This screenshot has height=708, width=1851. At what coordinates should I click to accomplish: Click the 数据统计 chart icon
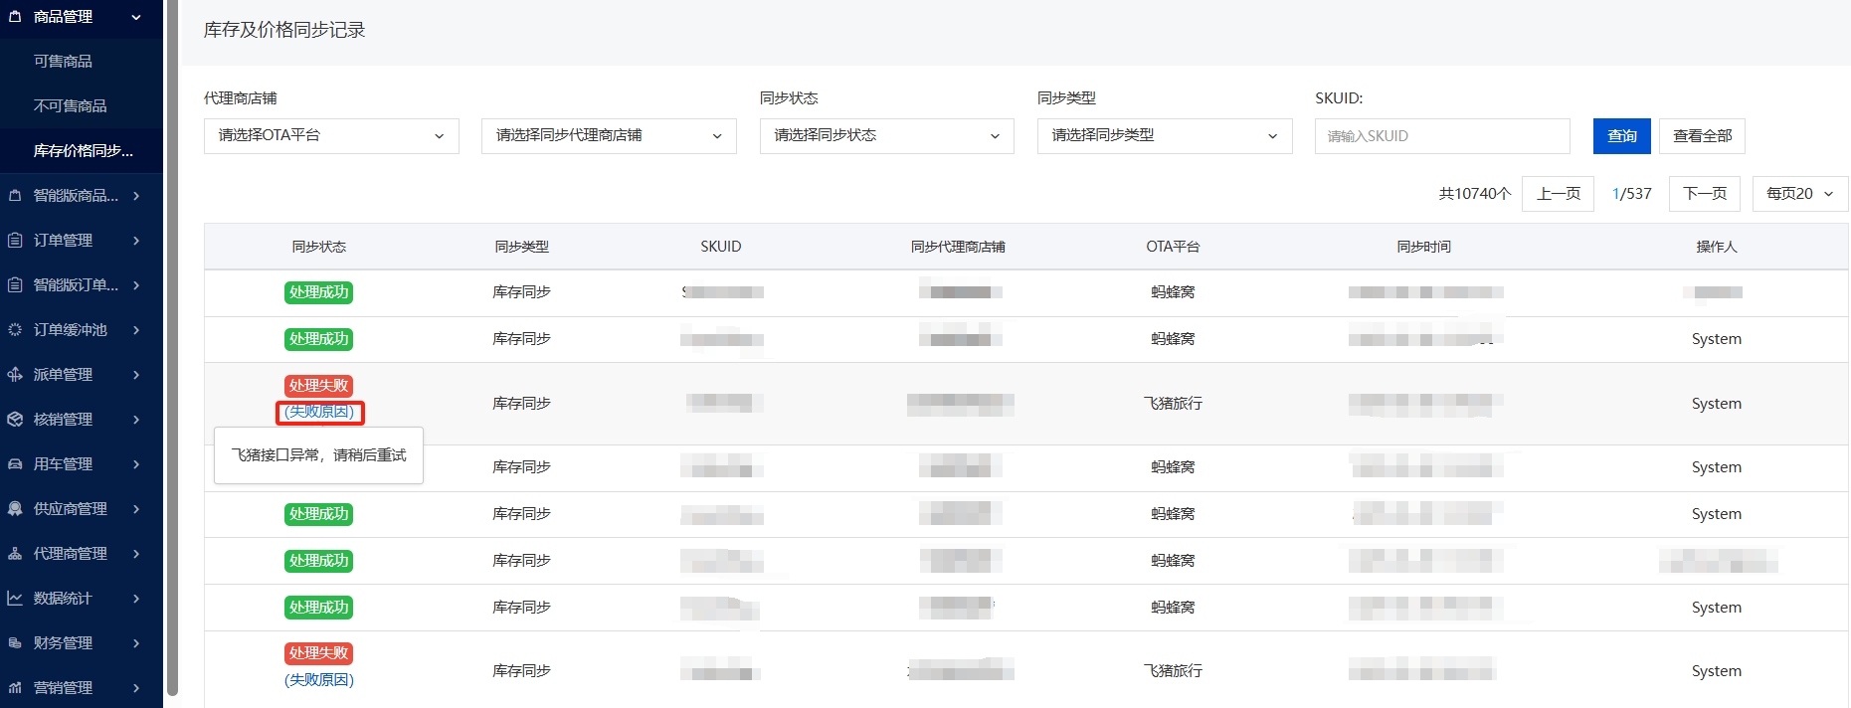click(15, 598)
